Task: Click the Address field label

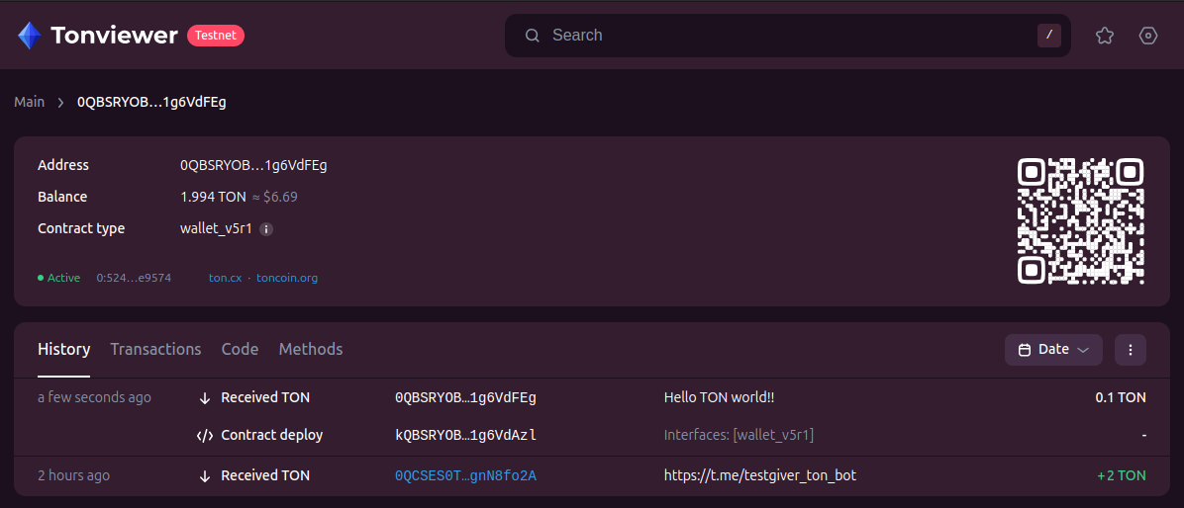Action: tap(63, 165)
